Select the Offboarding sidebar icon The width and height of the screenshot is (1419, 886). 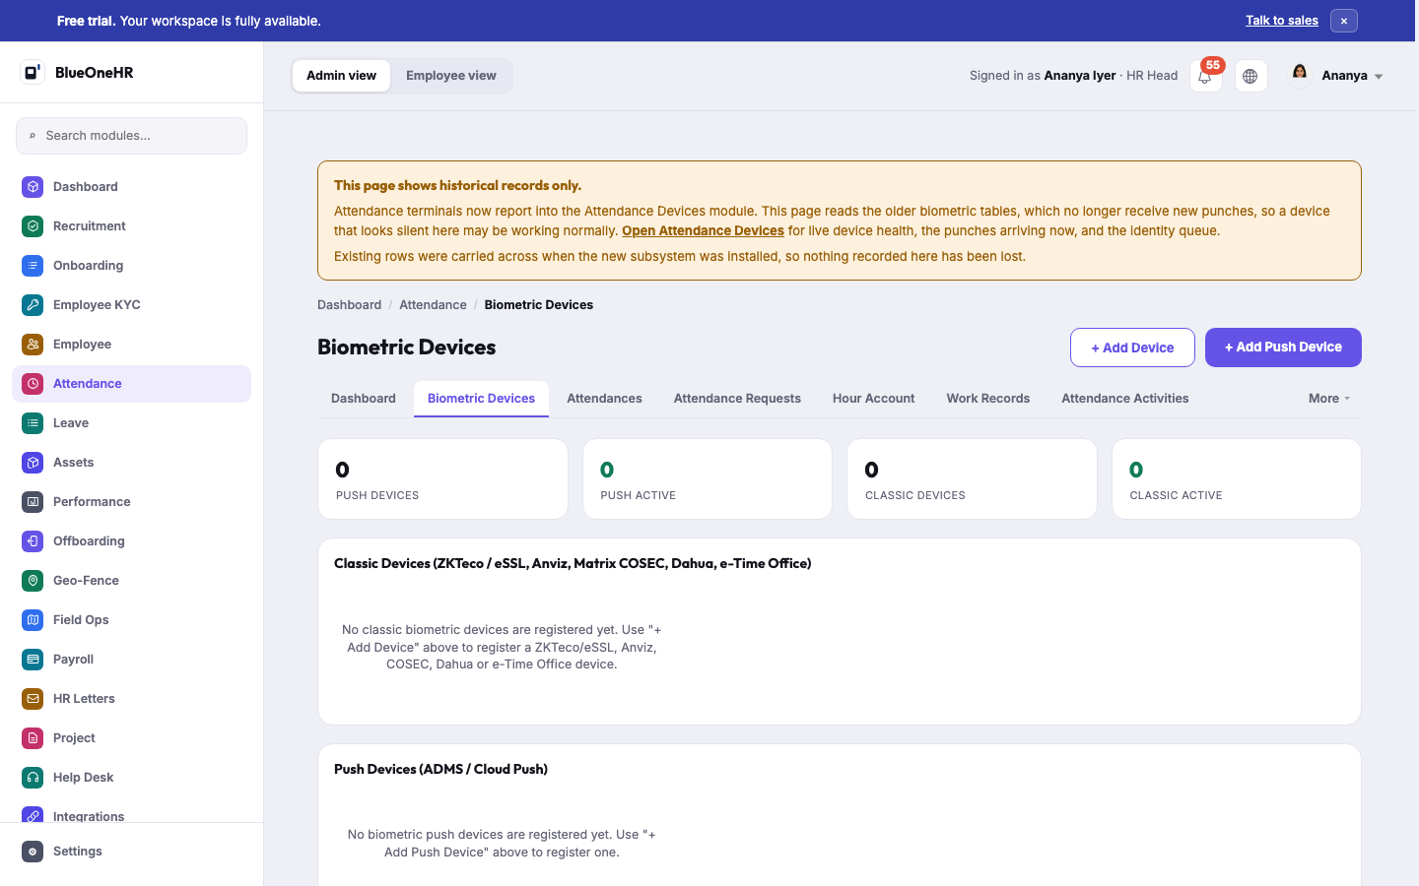point(33,540)
